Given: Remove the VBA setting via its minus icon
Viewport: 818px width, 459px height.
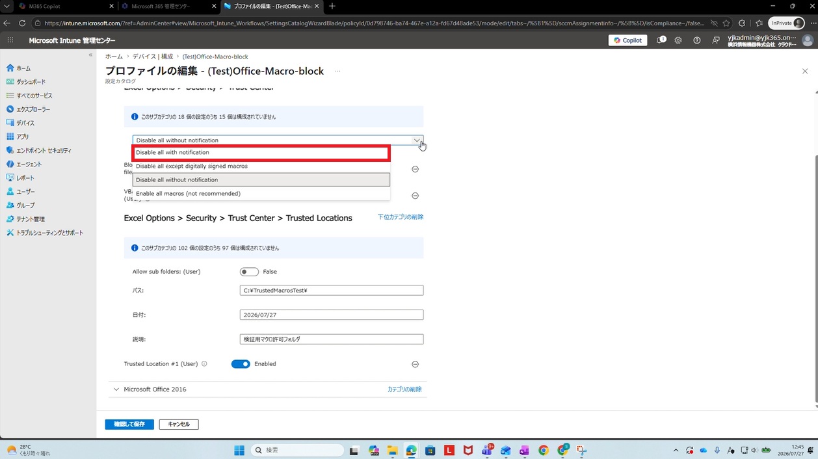Looking at the screenshot, I should [416, 196].
